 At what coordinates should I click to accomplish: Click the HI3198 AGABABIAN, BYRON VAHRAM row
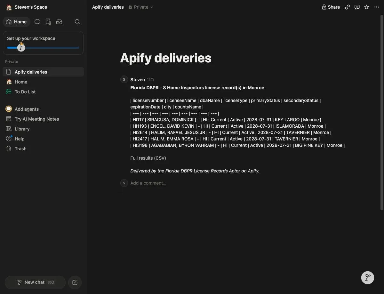(237, 145)
